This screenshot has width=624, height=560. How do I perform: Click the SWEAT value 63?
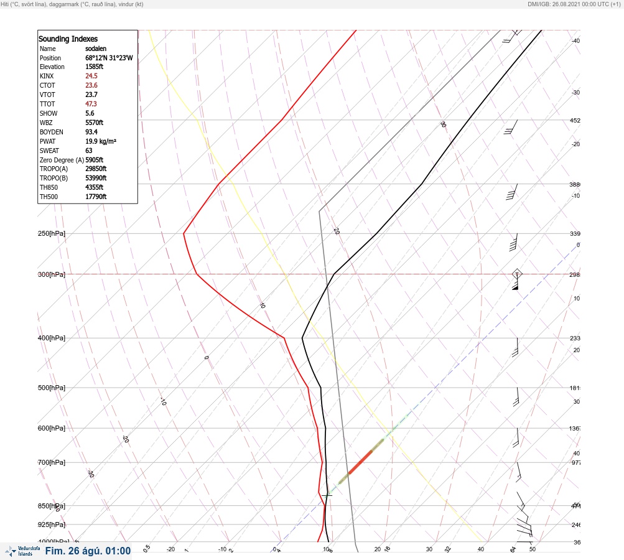coord(89,151)
